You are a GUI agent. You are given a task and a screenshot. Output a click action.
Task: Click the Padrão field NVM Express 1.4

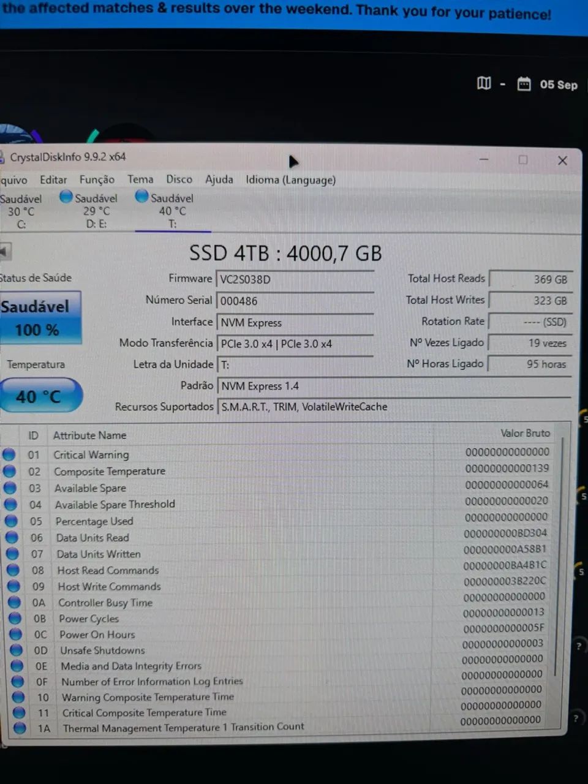394,386
